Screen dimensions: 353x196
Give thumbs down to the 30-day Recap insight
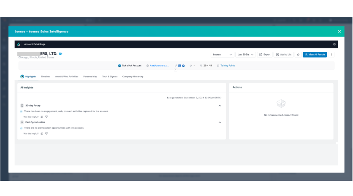[46, 117]
